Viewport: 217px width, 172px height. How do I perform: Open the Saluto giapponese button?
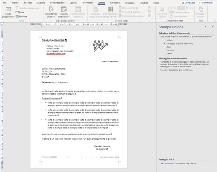point(8,12)
